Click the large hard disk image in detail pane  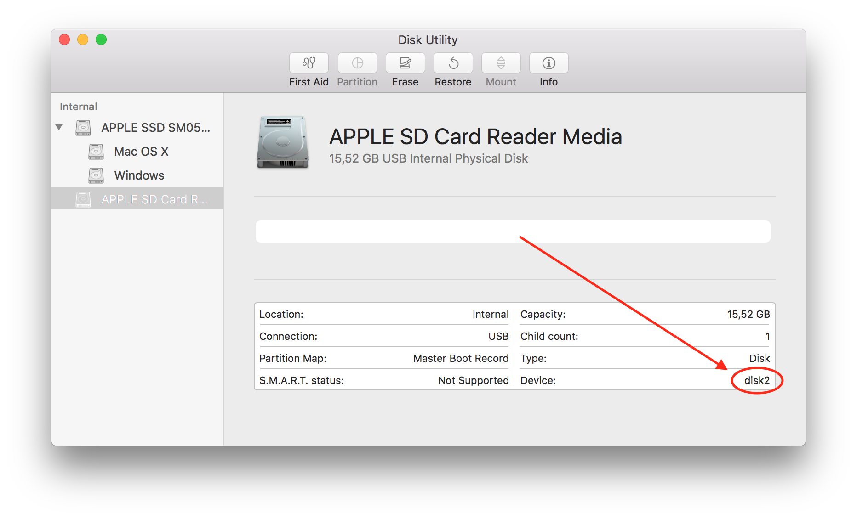pos(282,142)
